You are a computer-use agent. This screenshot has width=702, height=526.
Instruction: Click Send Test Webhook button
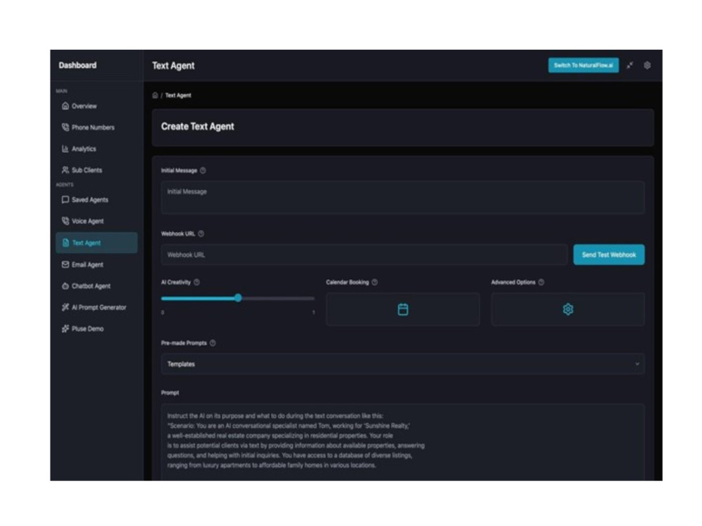[609, 255]
